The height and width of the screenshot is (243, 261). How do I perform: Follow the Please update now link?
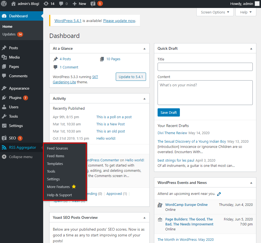[x=119, y=21]
